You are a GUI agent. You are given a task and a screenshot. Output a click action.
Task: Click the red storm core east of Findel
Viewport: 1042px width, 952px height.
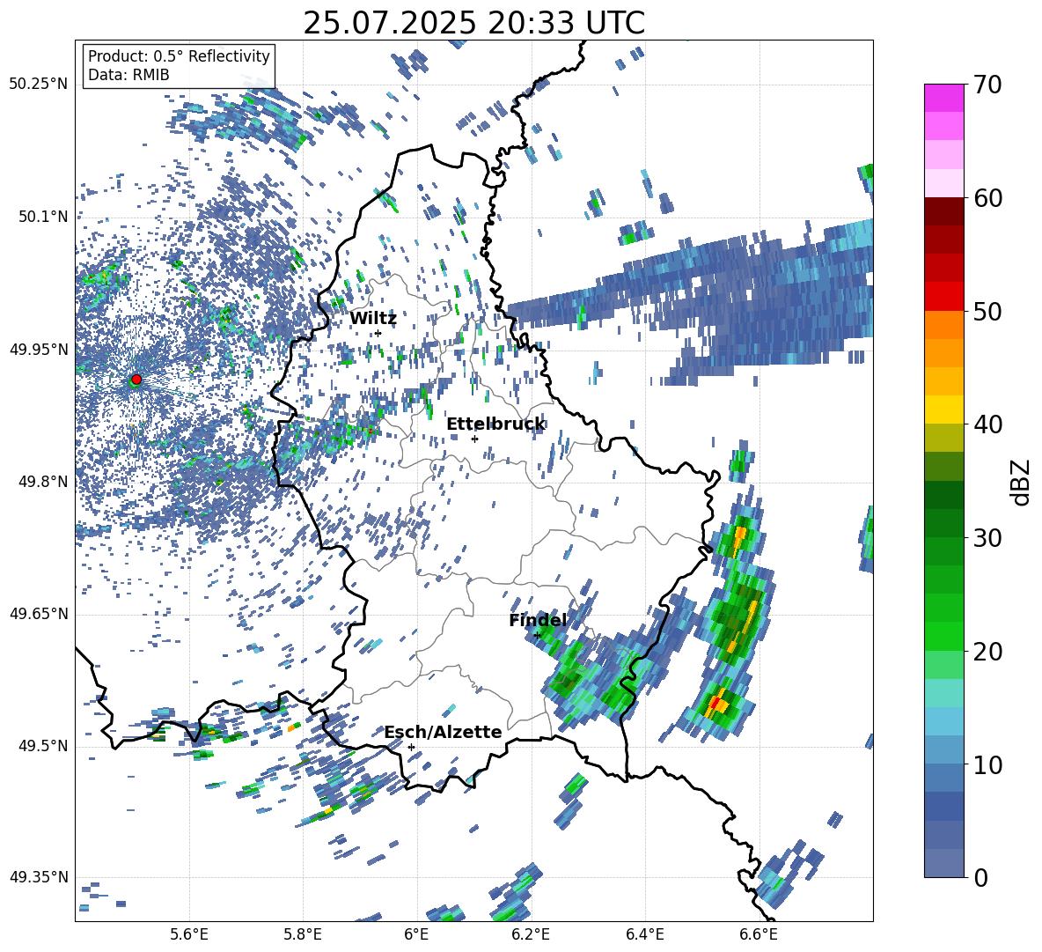point(715,702)
